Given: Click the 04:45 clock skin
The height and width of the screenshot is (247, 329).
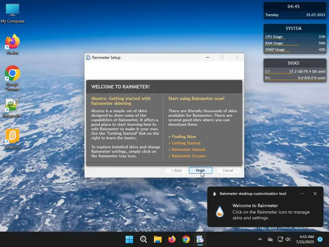Looking at the screenshot, I should (x=294, y=6).
